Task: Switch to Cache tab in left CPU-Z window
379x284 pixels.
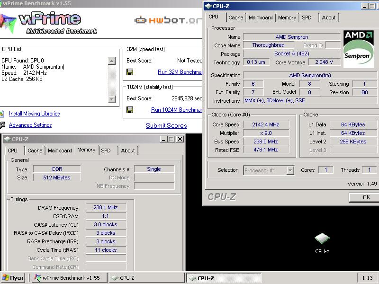Action: [35, 151]
